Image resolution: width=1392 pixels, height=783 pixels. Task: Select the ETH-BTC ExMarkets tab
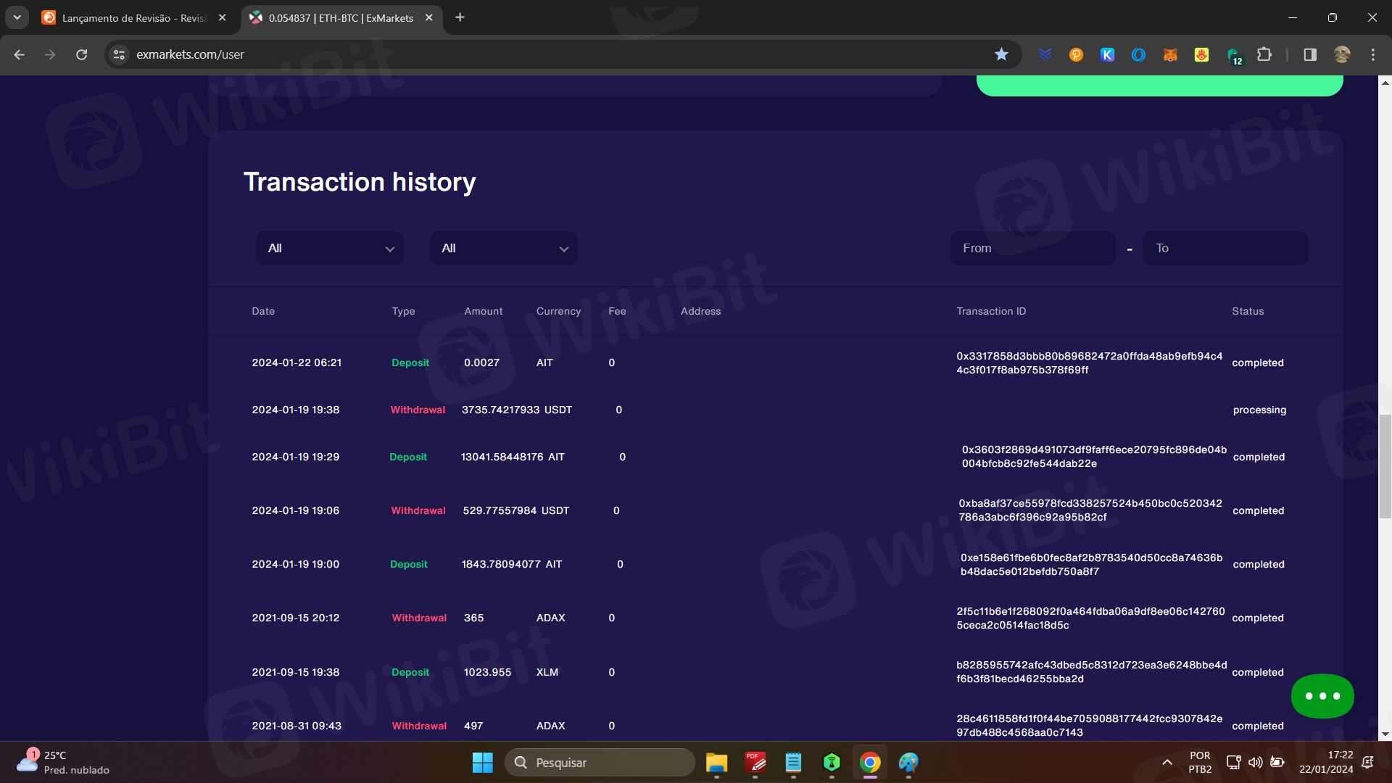pyautogui.click(x=337, y=17)
